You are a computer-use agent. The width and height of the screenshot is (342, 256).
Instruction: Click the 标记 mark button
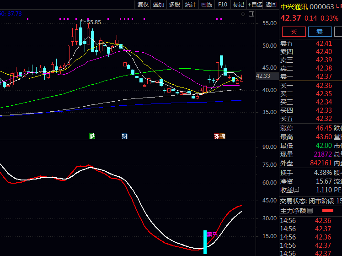(x=239, y=5)
